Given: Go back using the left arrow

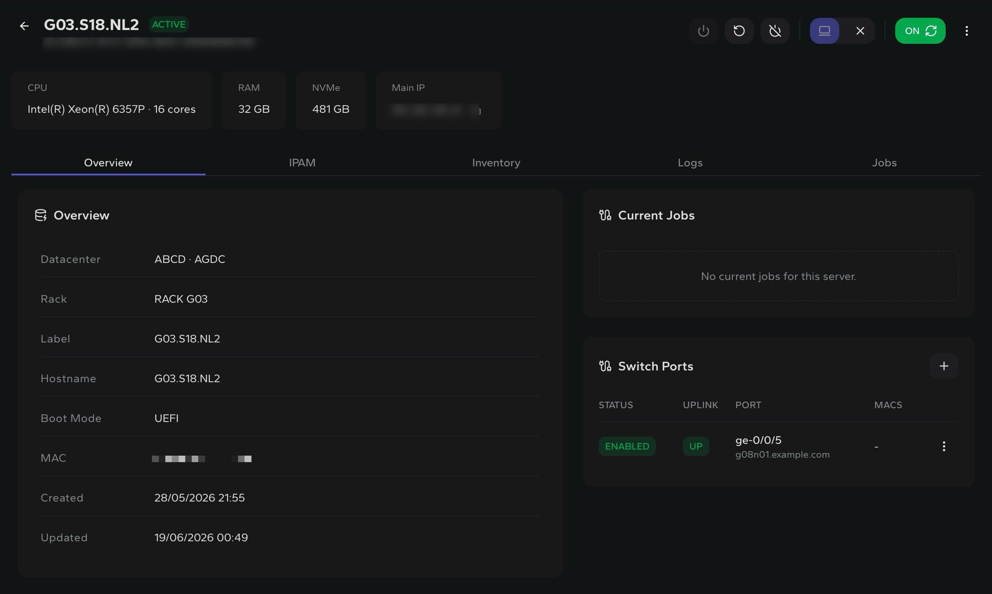Looking at the screenshot, I should [x=24, y=26].
